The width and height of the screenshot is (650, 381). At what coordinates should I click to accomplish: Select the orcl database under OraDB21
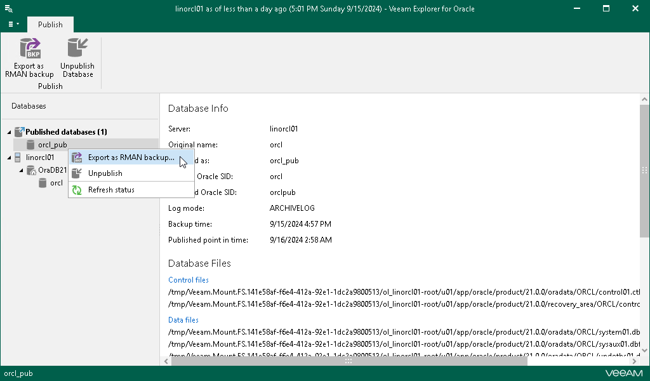click(56, 183)
